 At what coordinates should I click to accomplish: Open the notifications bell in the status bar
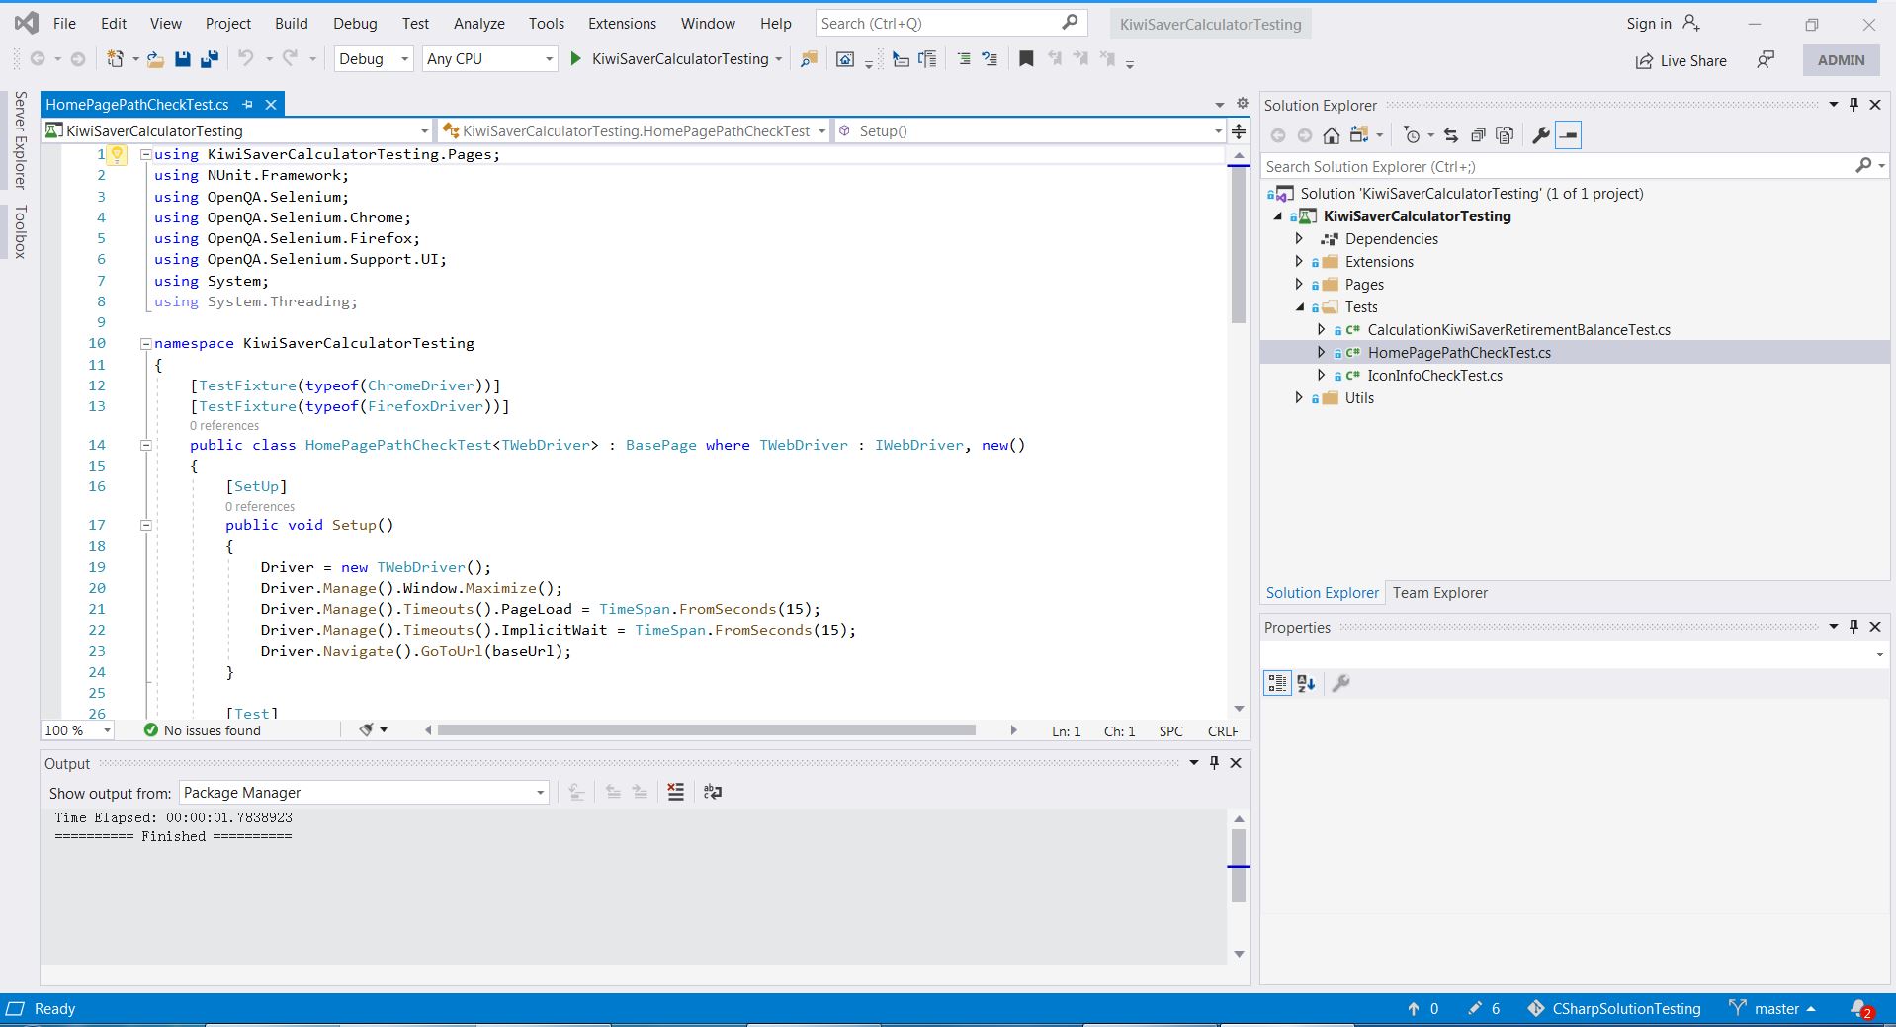(1860, 1009)
